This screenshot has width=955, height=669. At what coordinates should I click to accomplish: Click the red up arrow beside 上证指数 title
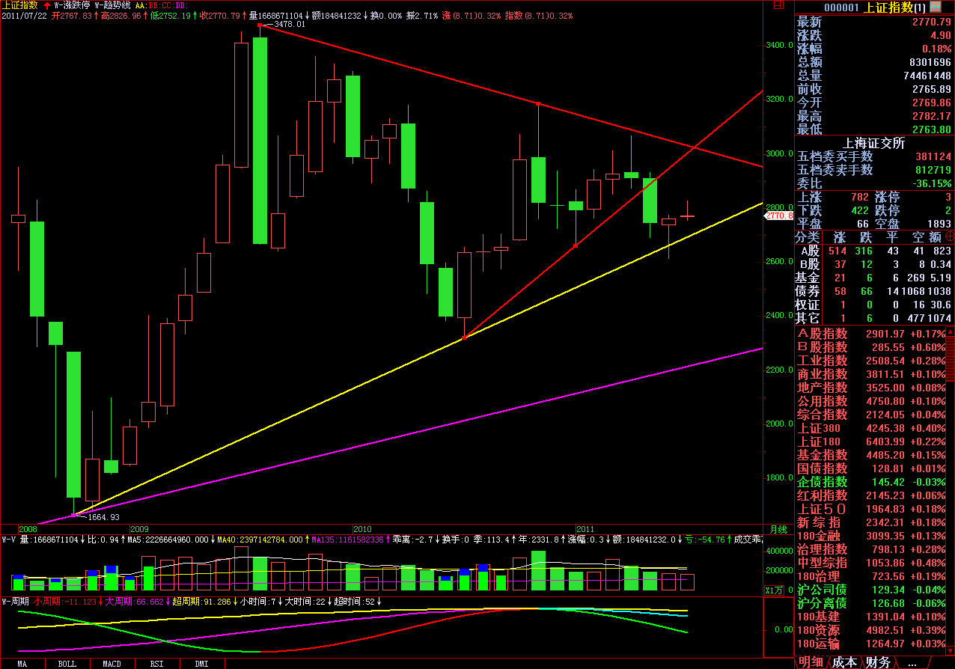[47, 5]
